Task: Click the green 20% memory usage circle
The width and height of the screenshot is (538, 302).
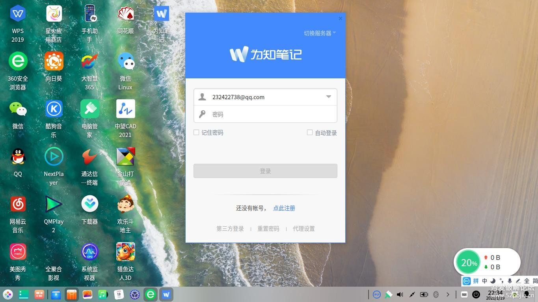Action: point(468,262)
